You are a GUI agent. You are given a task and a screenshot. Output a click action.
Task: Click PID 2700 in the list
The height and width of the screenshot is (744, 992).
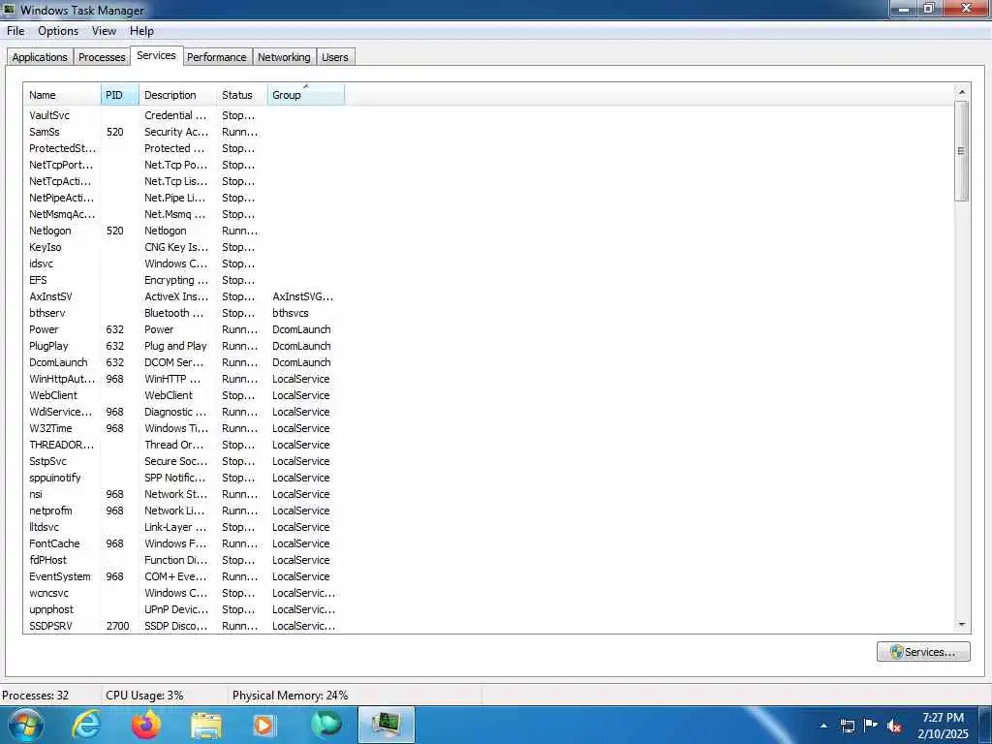(117, 626)
